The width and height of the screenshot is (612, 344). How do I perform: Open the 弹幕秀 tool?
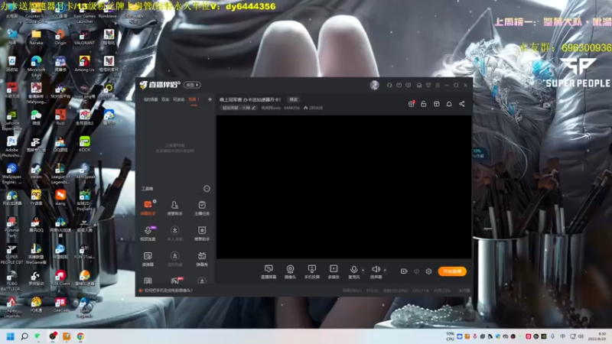click(x=202, y=258)
